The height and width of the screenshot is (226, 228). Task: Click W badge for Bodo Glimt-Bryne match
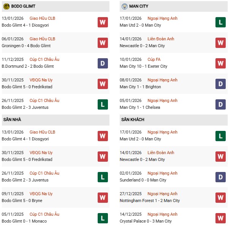pyautogui.click(x=103, y=197)
